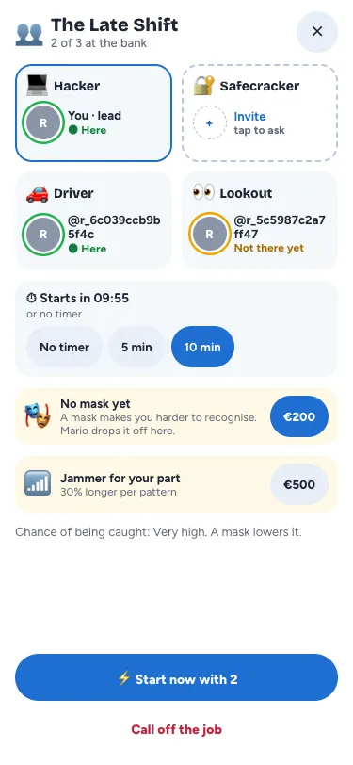
Task: Tap the crew group icon beside title
Action: (29, 34)
